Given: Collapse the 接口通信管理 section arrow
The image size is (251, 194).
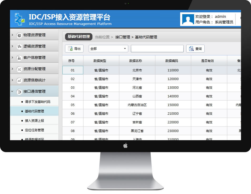Looking at the screenshot, I should point(12,91).
